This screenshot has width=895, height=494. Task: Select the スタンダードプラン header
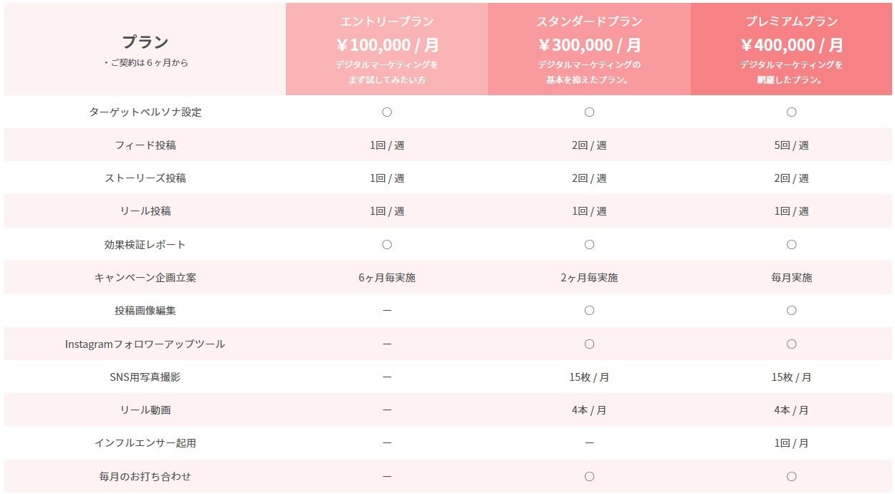[x=589, y=21]
